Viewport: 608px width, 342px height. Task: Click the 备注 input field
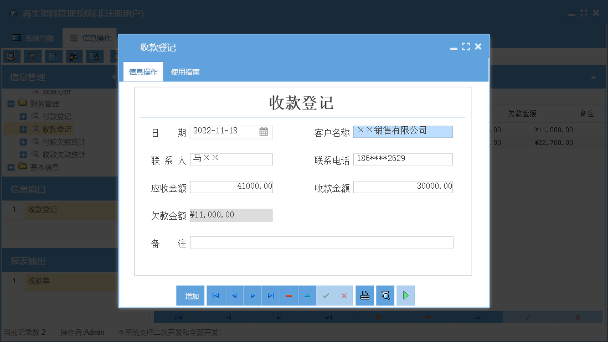(x=321, y=242)
